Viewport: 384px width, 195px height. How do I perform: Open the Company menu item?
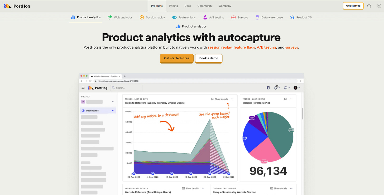pos(225,6)
